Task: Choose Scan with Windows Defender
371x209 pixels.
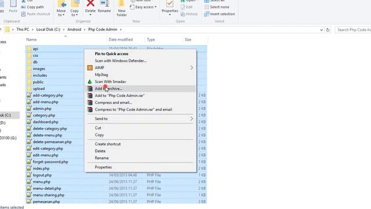Action: click(x=140, y=60)
